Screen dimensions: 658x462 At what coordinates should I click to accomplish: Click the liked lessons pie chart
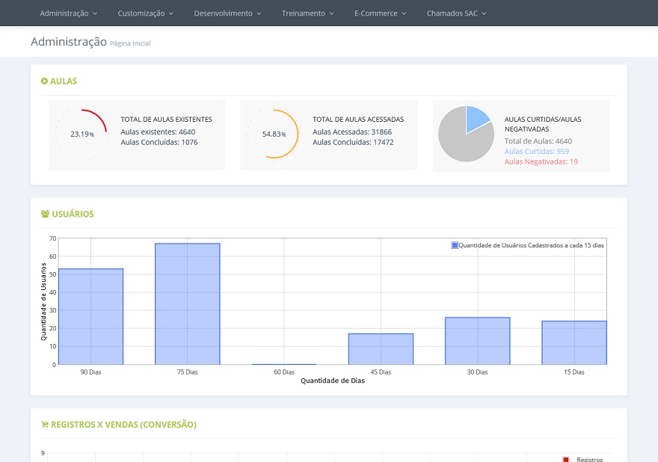(466, 135)
